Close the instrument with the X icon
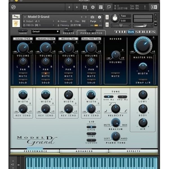This screenshot has height=169, width=169. (156, 15)
